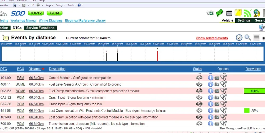Viewport: 265px width, 133px height.
Task: Click the 100% relevance bar
Action: click(x=254, y=91)
